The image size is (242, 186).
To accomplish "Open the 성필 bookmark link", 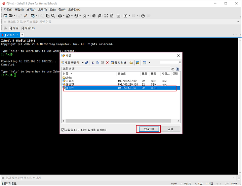I will (14, 28).
